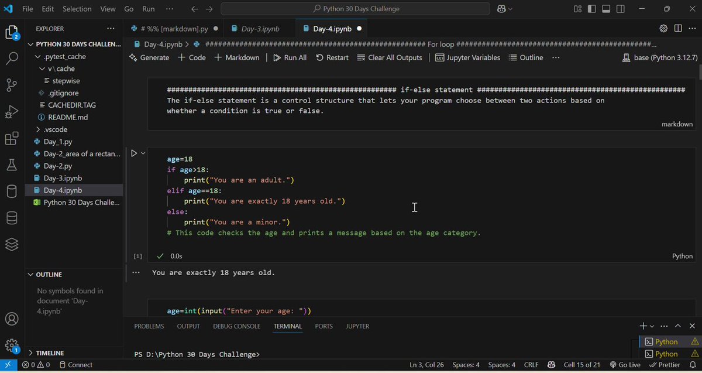The height and width of the screenshot is (373, 702).
Task: Open the Customize Layout icon
Action: tap(577, 9)
